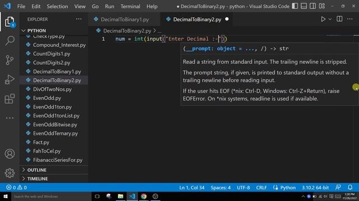This screenshot has height=201, width=359.
Task: Open editor More Actions ellipsis
Action: coord(350,19)
